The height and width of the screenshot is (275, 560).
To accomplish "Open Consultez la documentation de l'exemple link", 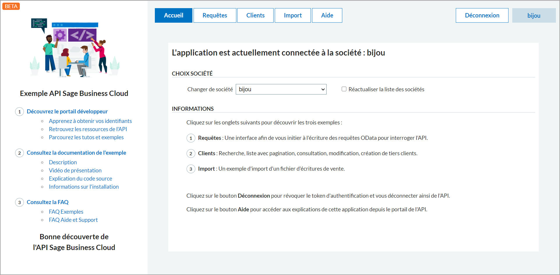I will [x=76, y=153].
